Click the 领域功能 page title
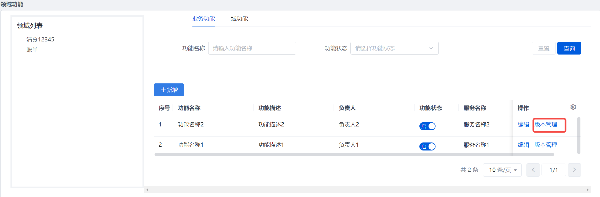This screenshot has width=600, height=197. tap(12, 4)
